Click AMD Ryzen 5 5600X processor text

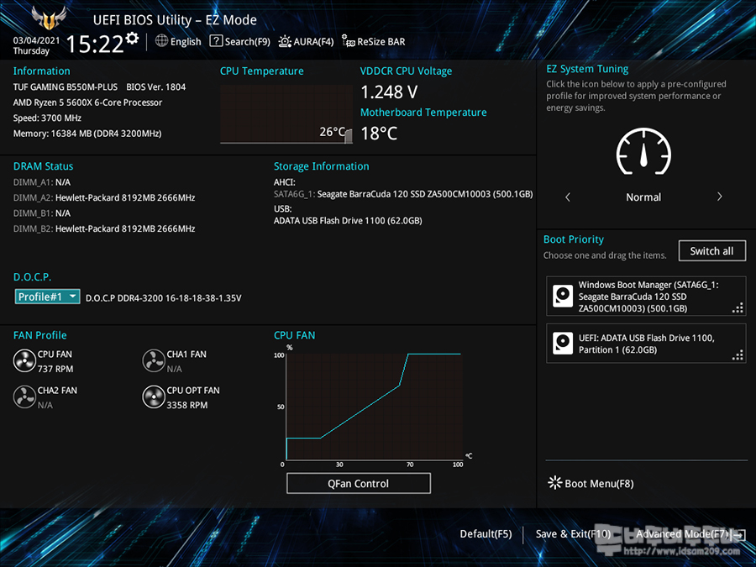coord(87,102)
